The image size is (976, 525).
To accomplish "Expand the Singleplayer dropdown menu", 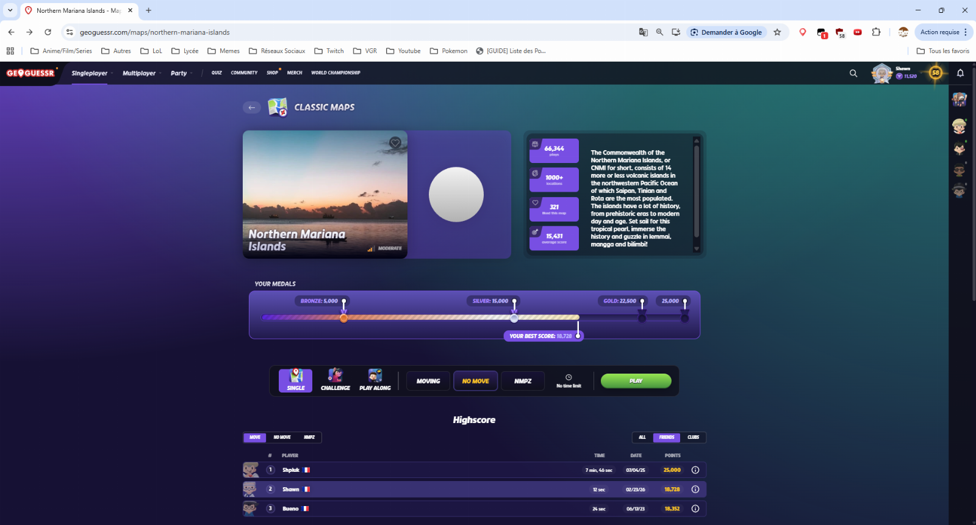I will point(91,73).
